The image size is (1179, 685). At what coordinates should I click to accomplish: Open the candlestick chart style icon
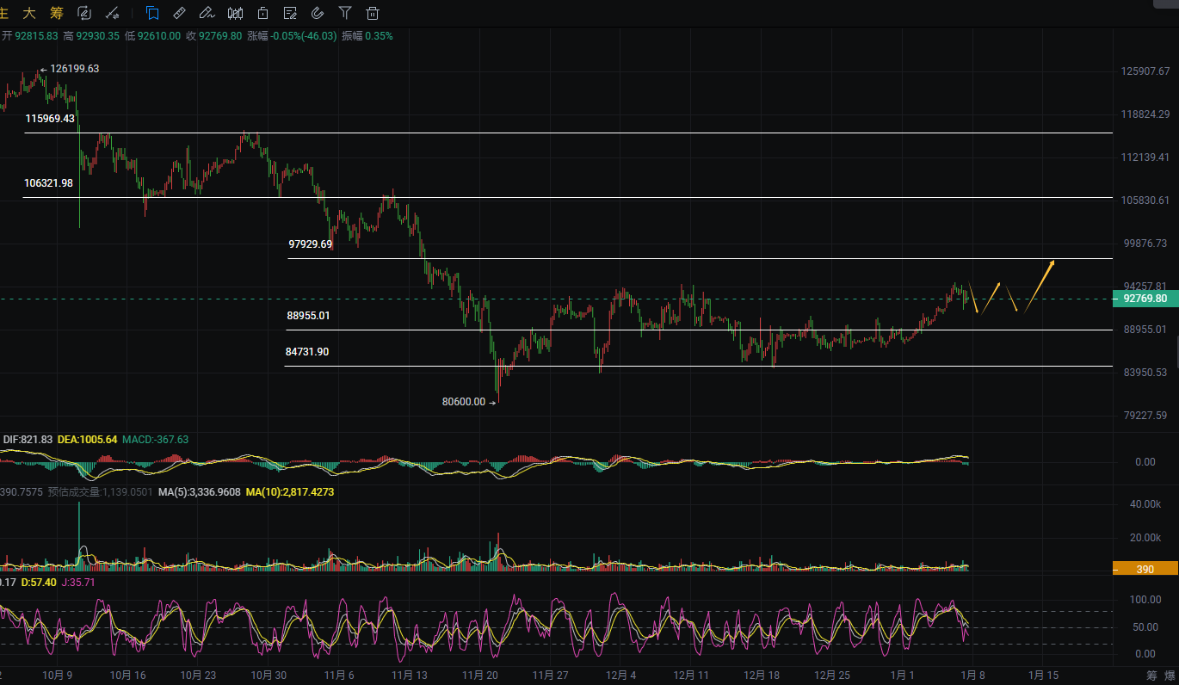tap(235, 13)
